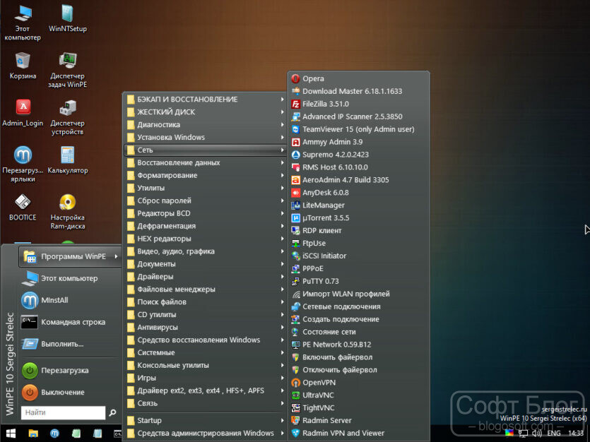The height and width of the screenshot is (442, 590).
Task: Click Перезагрузка power button
Action: point(70,371)
